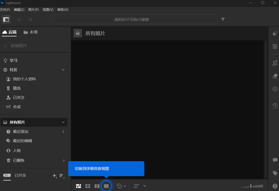The height and width of the screenshot is (191, 279).
Task: Click the stack photos icon
Action: coord(119,186)
